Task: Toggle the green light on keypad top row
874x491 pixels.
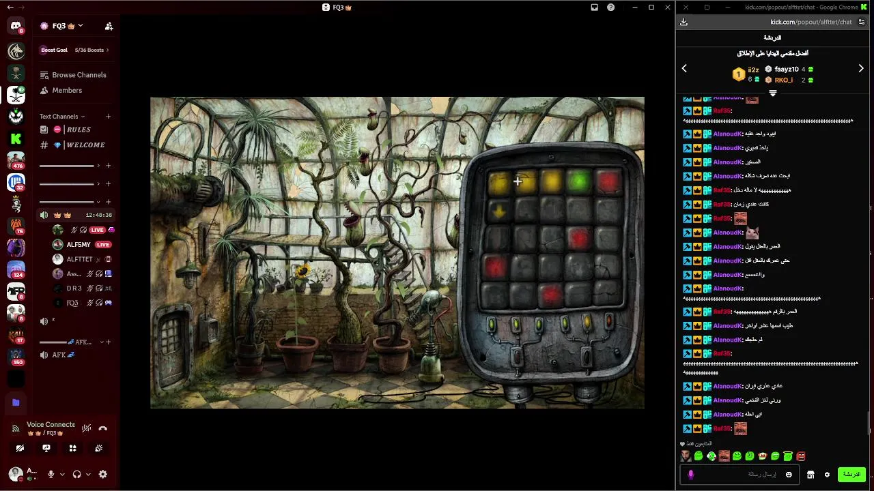Action: [578, 181]
